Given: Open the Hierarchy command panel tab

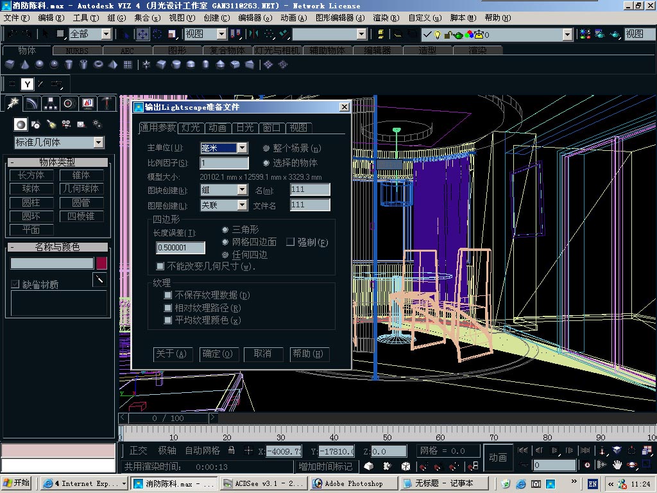Looking at the screenshot, I should click(x=51, y=103).
